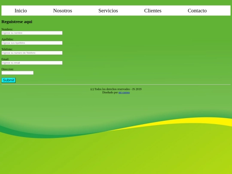
Task: Click the Submit button
Action: (9, 80)
